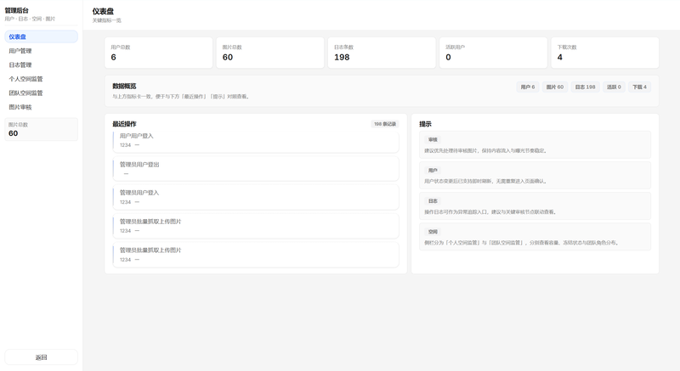Click the 活跃 0 chip in 数据概览
Image resolution: width=680 pixels, height=371 pixels.
614,87
